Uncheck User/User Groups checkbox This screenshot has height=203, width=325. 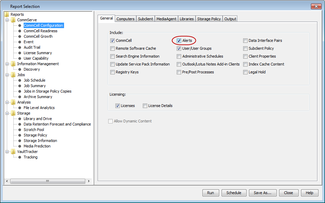click(179, 49)
